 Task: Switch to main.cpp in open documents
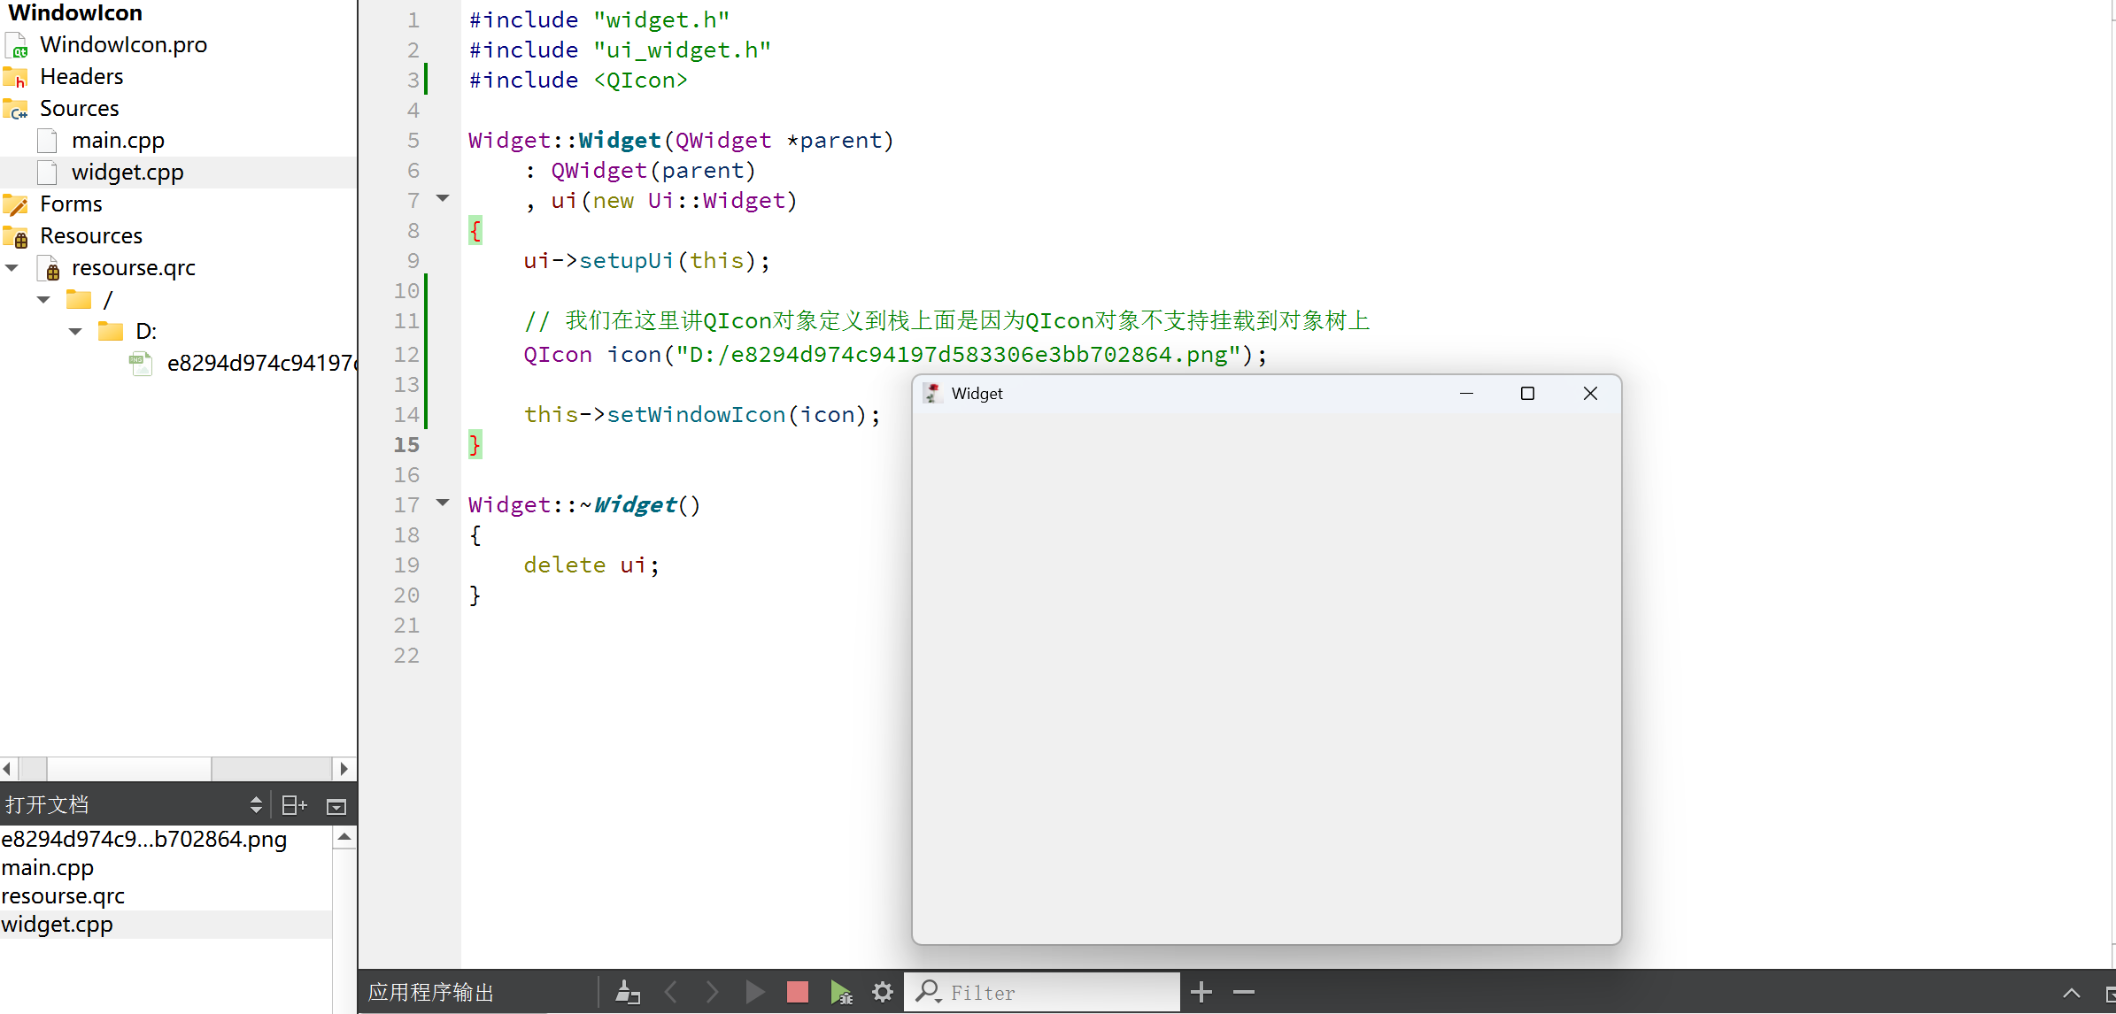(x=48, y=868)
